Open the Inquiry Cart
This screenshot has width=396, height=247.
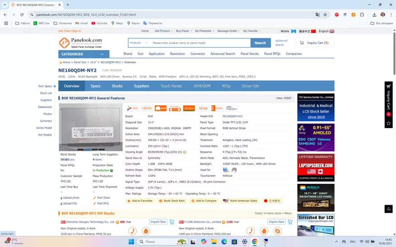click(315, 43)
